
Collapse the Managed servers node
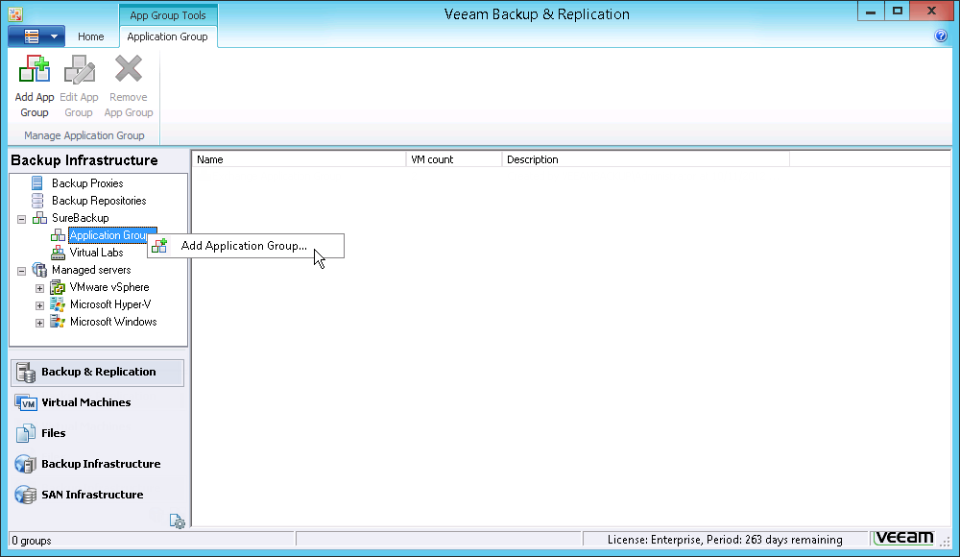(x=21, y=271)
